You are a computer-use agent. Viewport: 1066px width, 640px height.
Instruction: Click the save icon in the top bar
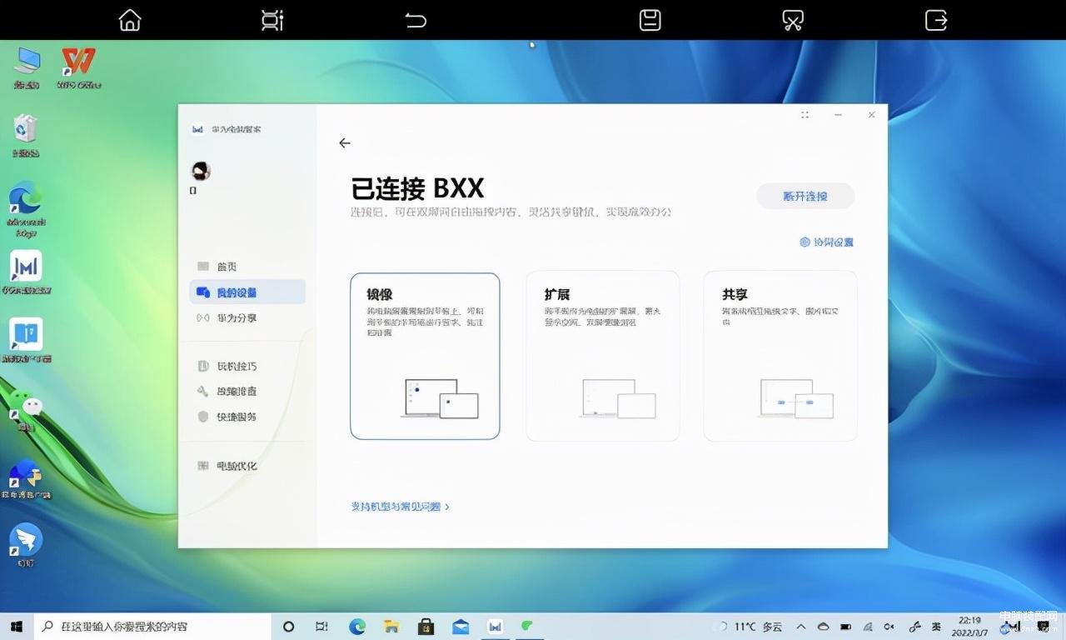pyautogui.click(x=650, y=20)
